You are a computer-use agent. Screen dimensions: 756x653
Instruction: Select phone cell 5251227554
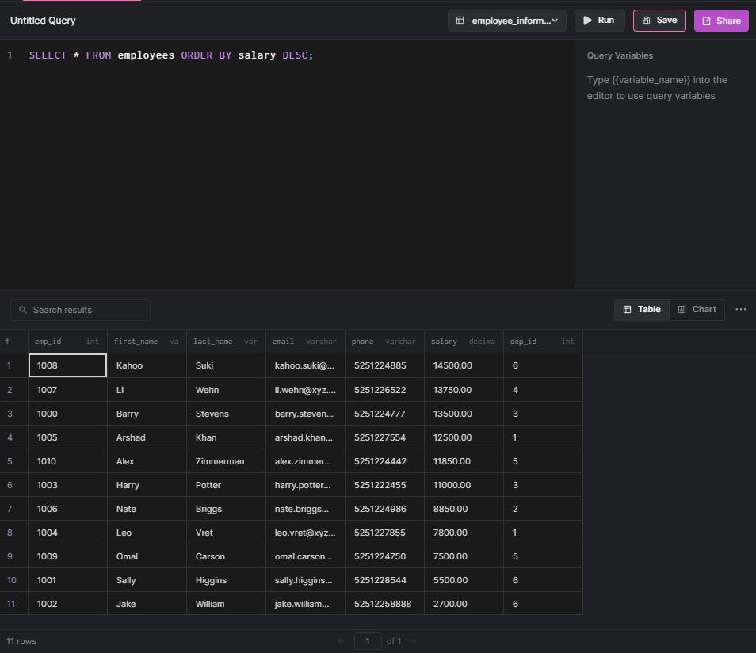(384, 437)
